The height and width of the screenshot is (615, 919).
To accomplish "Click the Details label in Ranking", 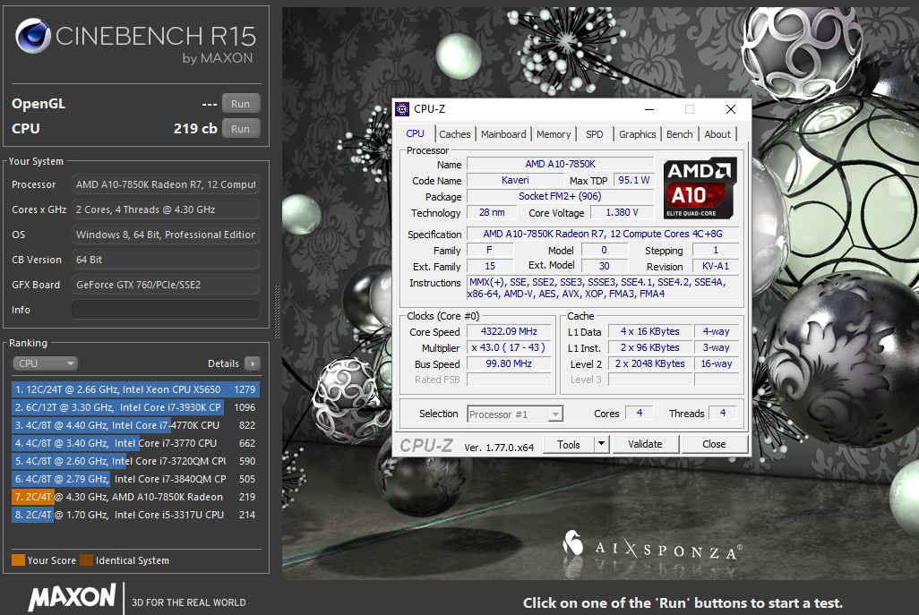I will tap(223, 363).
